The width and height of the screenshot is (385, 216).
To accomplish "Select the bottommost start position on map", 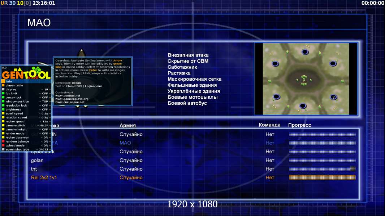I will [303, 106].
